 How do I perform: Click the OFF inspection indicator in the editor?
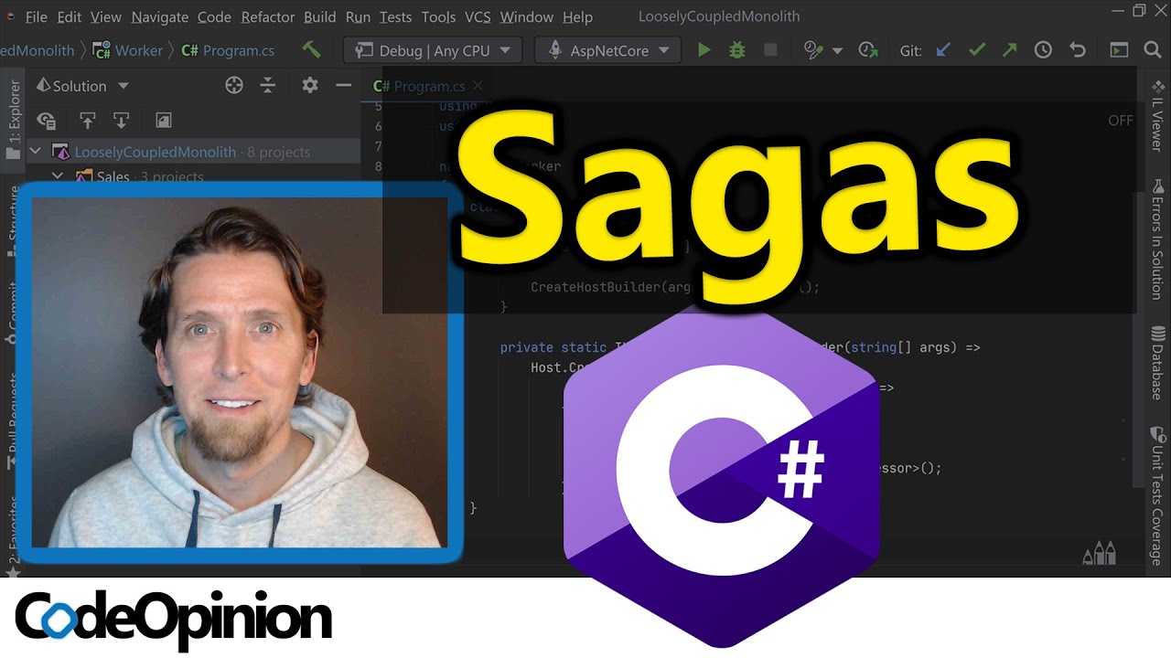tap(1121, 121)
